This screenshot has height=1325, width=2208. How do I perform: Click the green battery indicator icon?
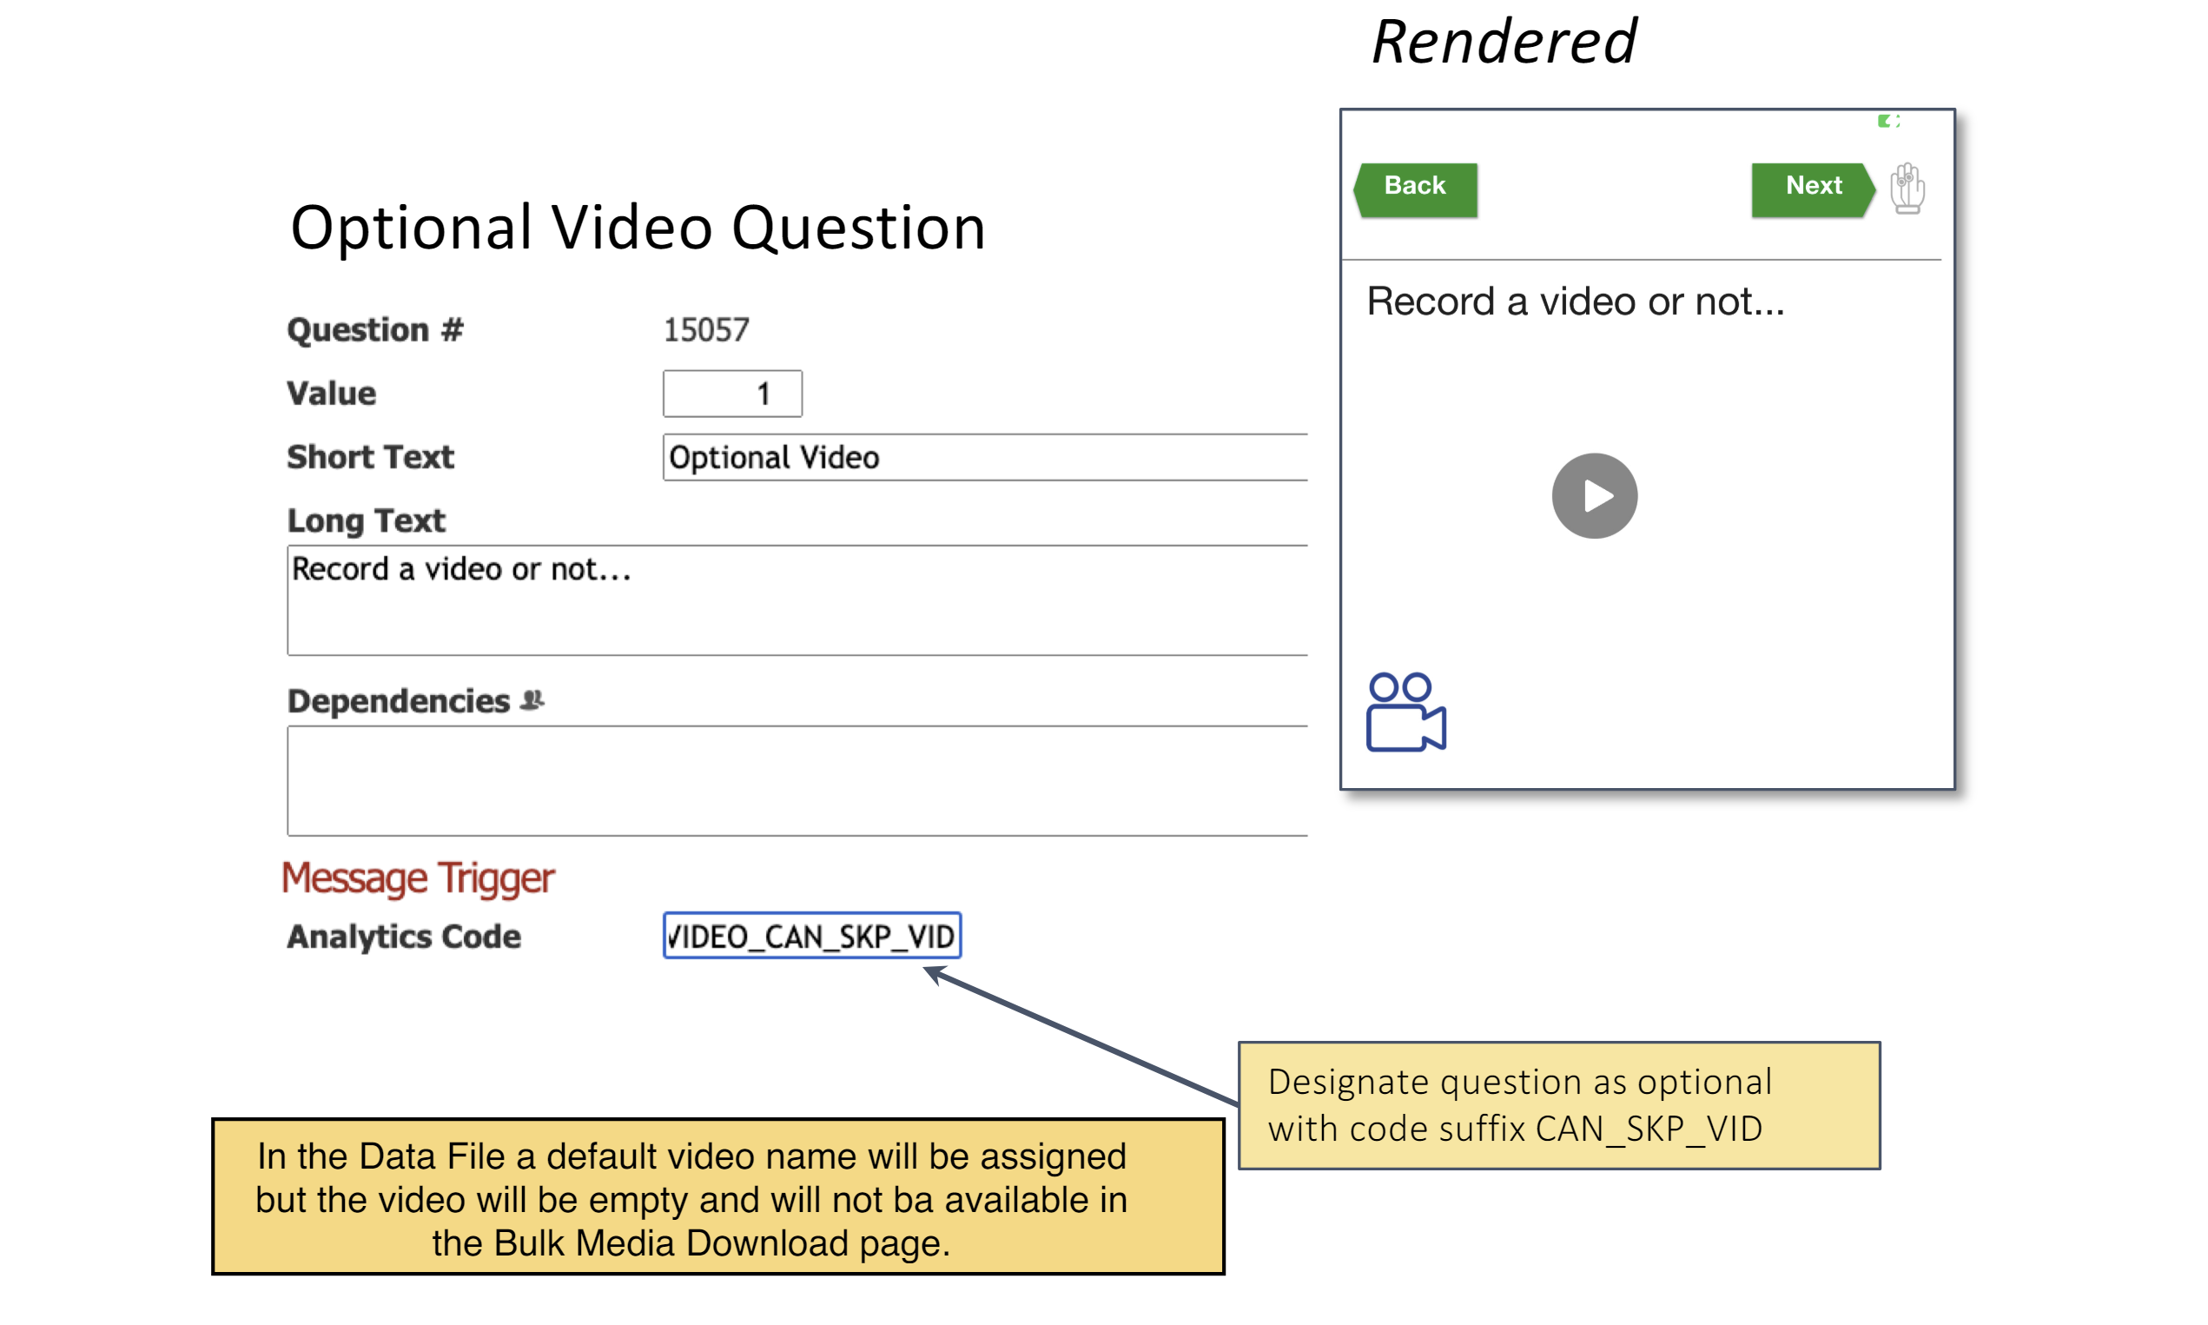click(1887, 121)
